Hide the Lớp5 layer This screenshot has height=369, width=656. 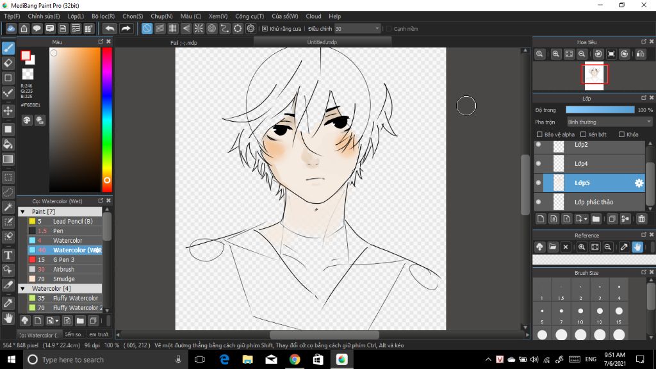coord(538,183)
